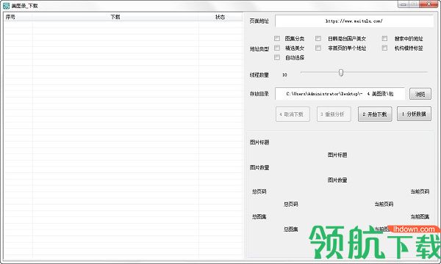Tick the 自动选择 checkbox
441x264 pixels.
point(277,57)
